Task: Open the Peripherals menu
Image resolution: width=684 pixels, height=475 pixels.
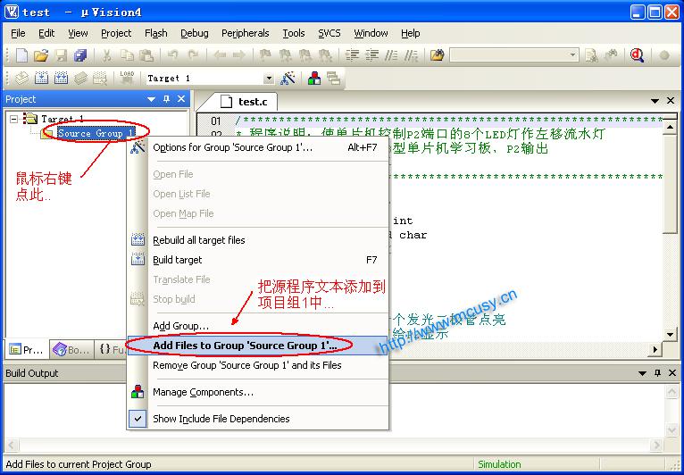Action: [246, 33]
